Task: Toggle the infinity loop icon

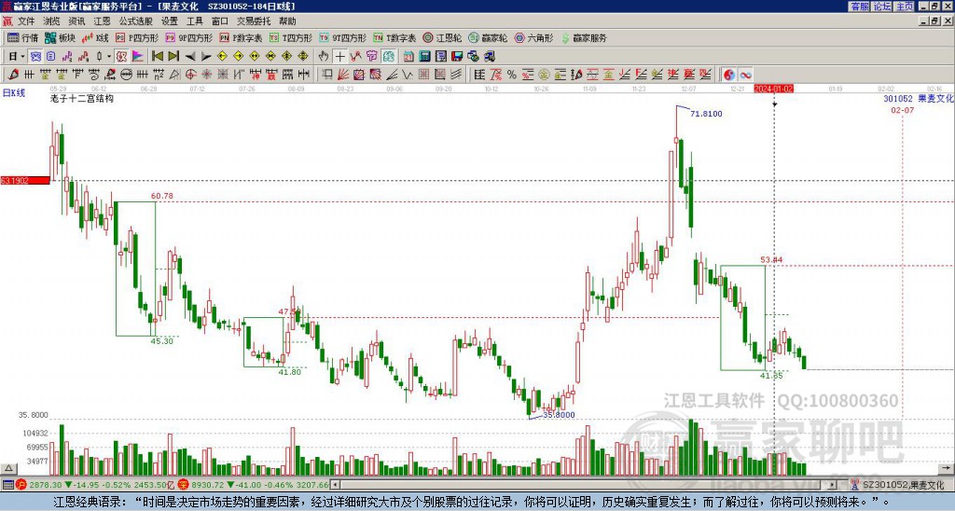Action: pyautogui.click(x=745, y=75)
